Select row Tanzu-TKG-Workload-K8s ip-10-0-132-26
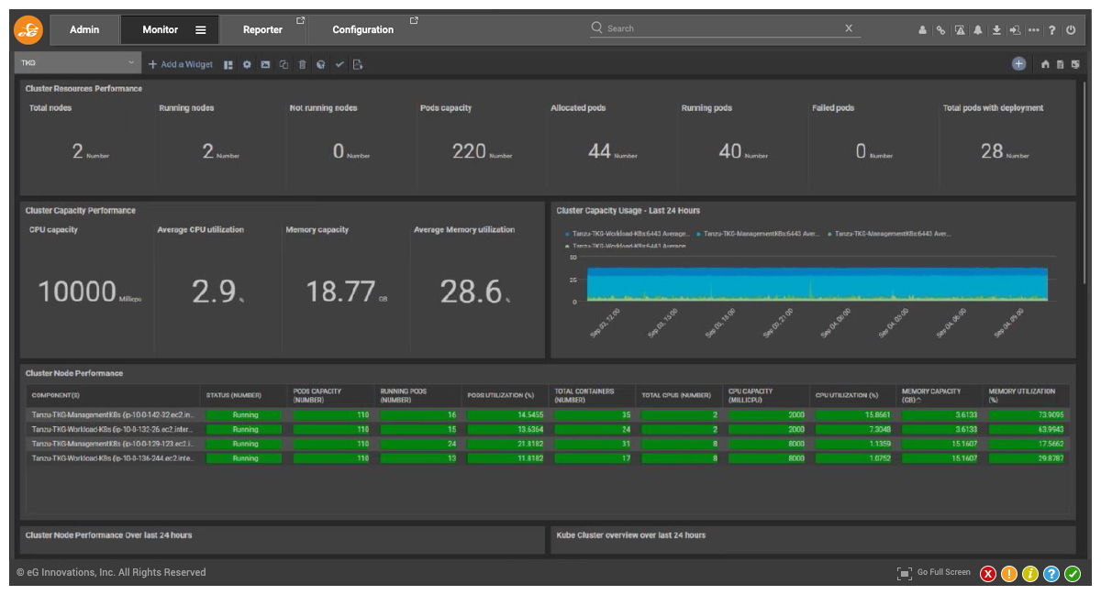The image size is (1101, 595). pos(548,429)
